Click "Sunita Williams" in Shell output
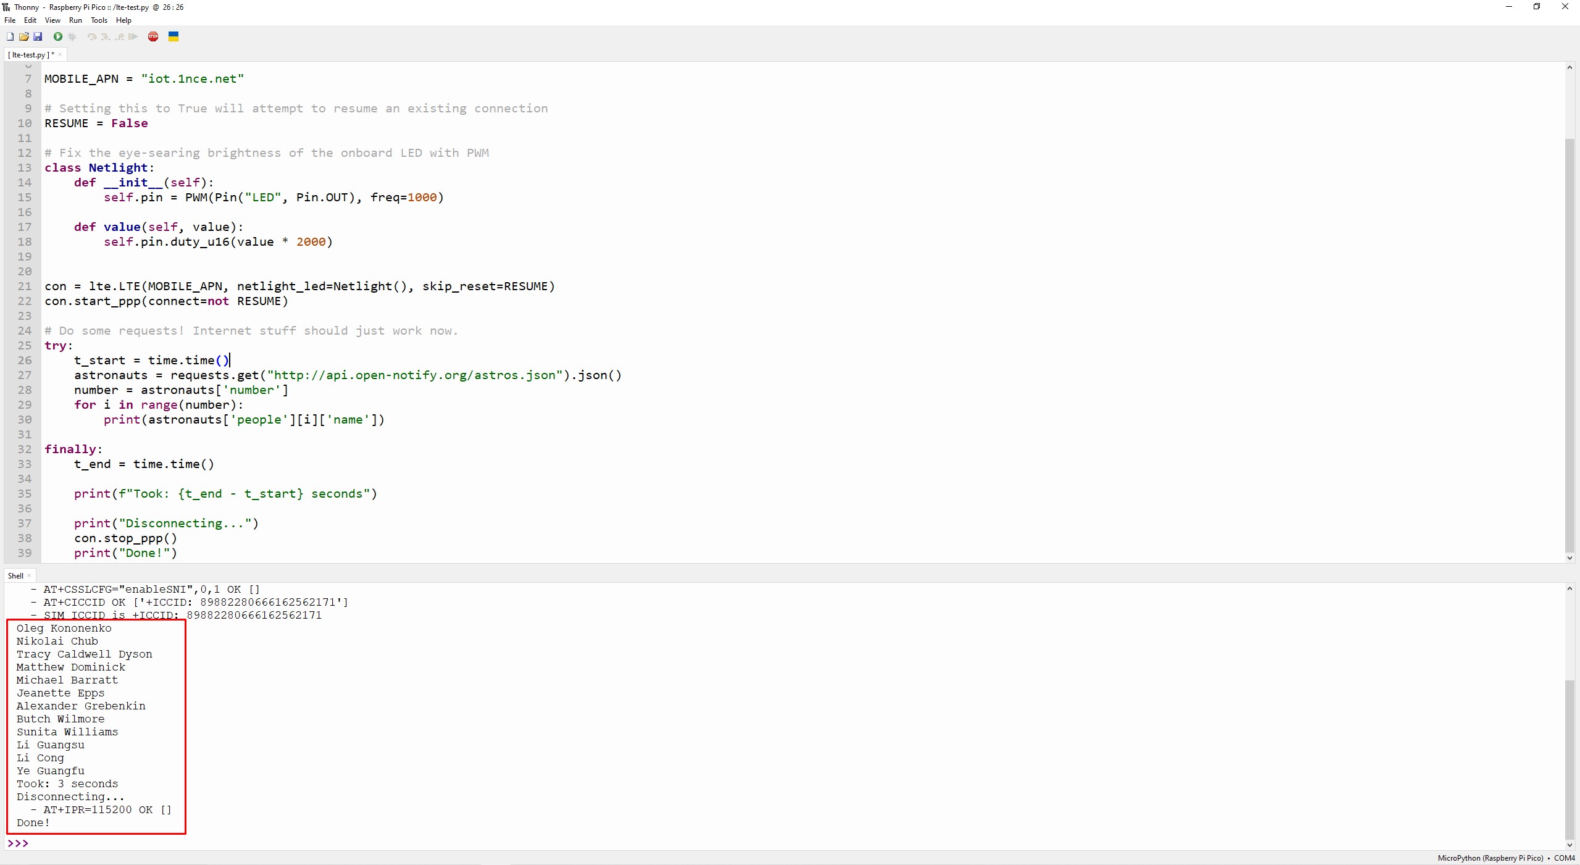This screenshot has height=865, width=1580. tap(67, 732)
